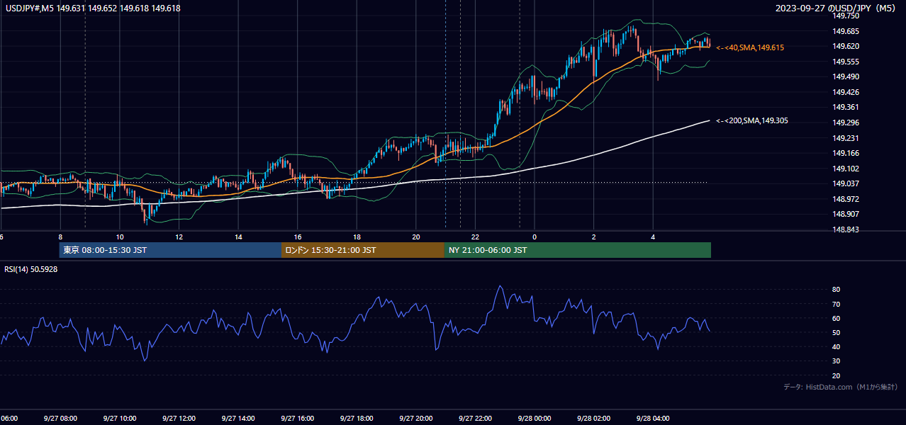Click the white 200 SMA label 149.305
This screenshot has height=425, width=906.
(752, 121)
